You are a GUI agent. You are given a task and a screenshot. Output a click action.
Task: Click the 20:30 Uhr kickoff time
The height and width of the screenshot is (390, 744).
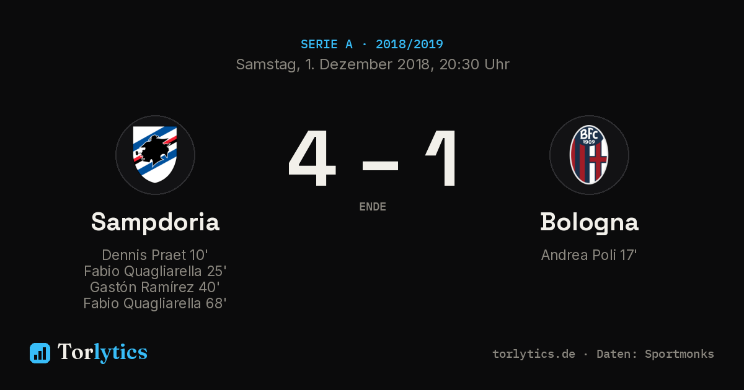[474, 64]
